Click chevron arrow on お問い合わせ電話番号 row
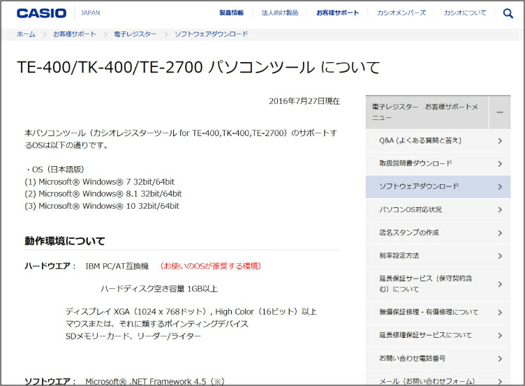Image resolution: width=525 pixels, height=386 pixels. 500,359
